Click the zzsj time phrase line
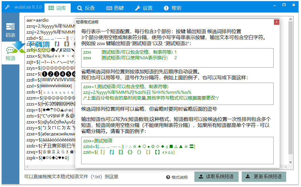Screen dimensions: 301x187 51,32
